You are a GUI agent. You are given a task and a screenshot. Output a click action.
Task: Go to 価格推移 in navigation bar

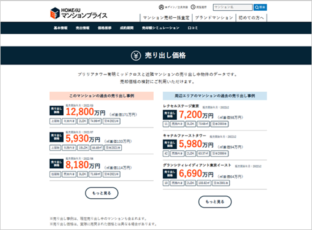pos(105,28)
